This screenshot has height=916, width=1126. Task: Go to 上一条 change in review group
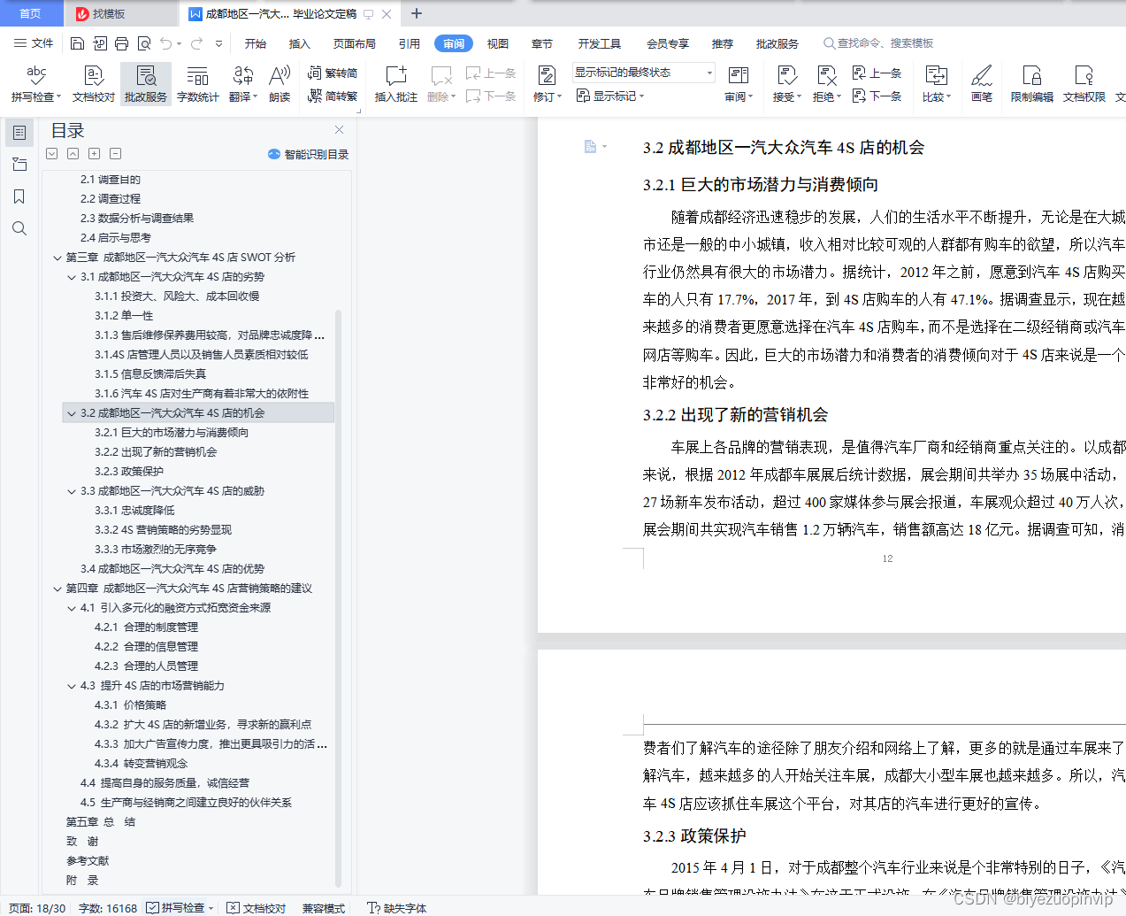click(x=877, y=73)
